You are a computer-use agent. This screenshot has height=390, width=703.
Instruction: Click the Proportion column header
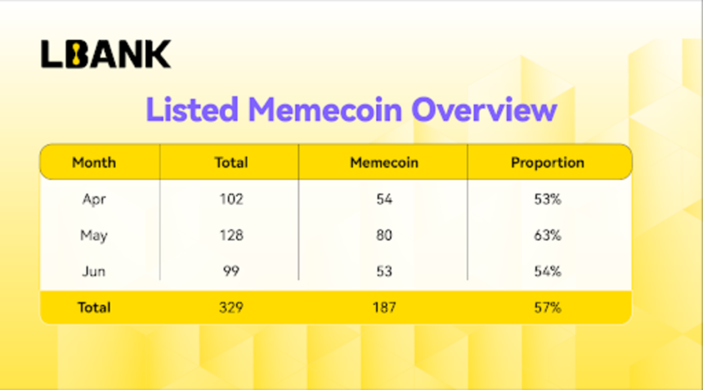(548, 162)
